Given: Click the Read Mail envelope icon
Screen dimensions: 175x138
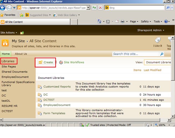Looking at the screenshot, I should (x=117, y=21).
